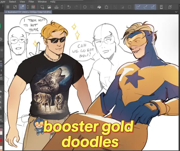Image resolution: width=180 pixels, height=151 pixels.
Task: Expand the canvas tab list chevron
Action: (176, 12)
